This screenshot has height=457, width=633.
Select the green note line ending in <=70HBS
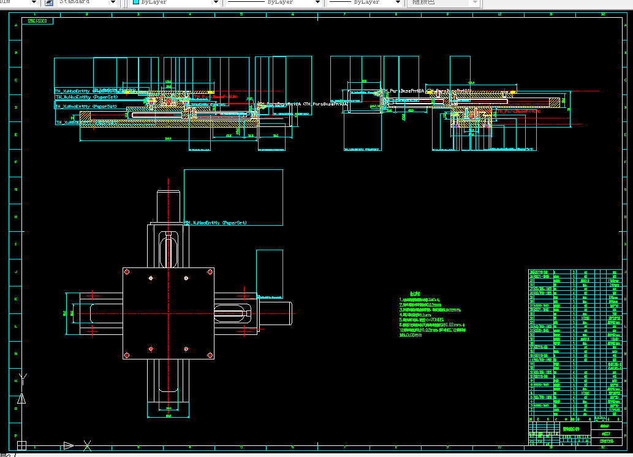point(422,320)
